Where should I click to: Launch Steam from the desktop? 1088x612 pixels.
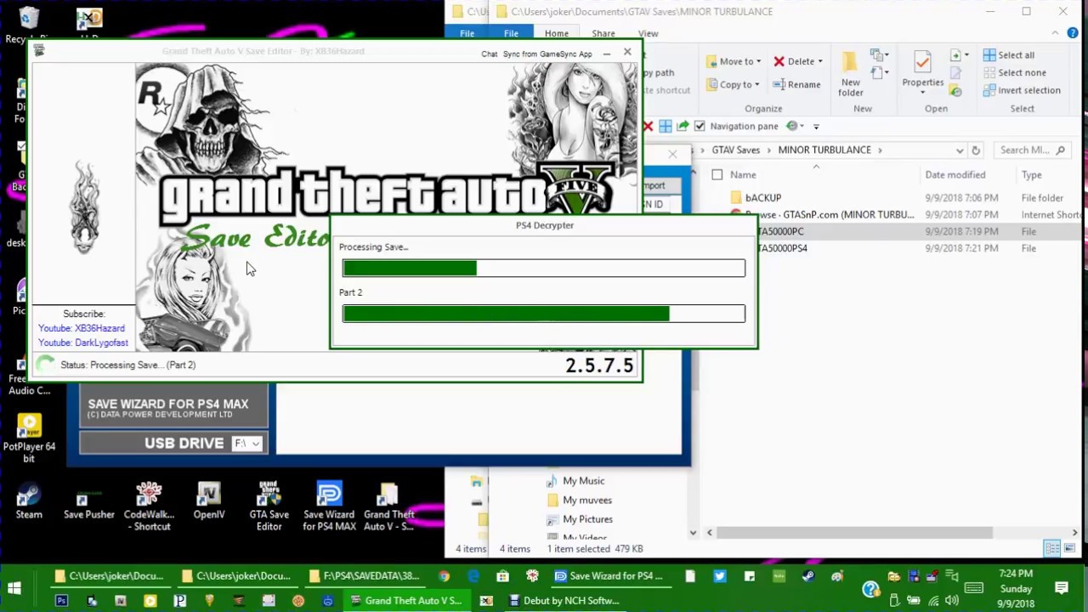click(x=28, y=501)
